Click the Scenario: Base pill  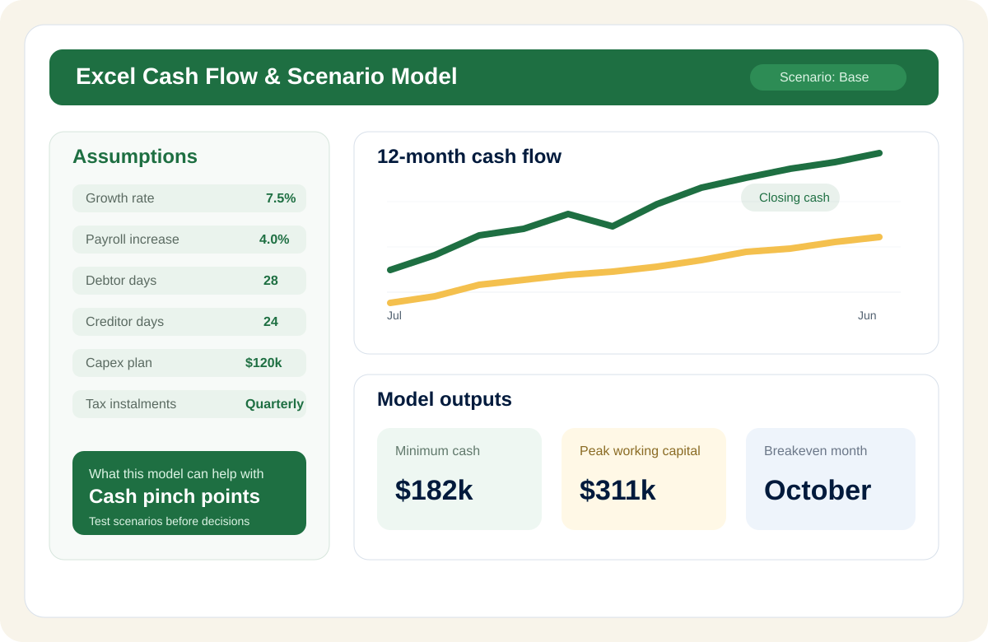tap(827, 77)
